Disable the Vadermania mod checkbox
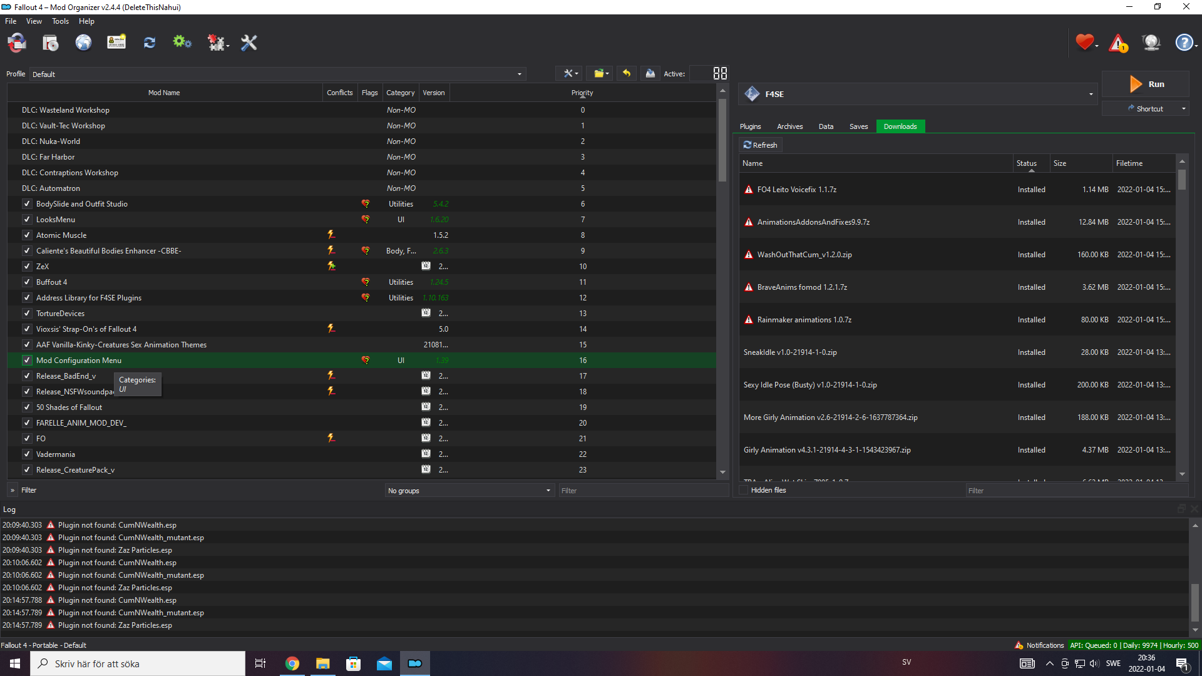 [x=27, y=454]
